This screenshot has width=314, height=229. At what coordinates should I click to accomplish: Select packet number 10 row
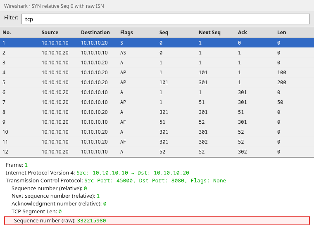pyautogui.click(x=157, y=132)
